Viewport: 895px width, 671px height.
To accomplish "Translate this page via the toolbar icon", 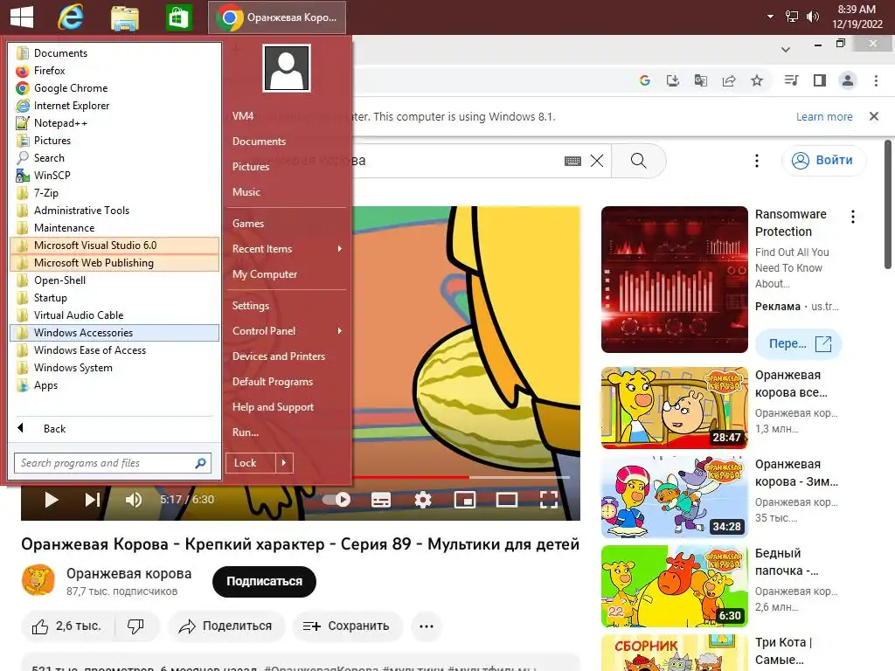I will (x=701, y=80).
